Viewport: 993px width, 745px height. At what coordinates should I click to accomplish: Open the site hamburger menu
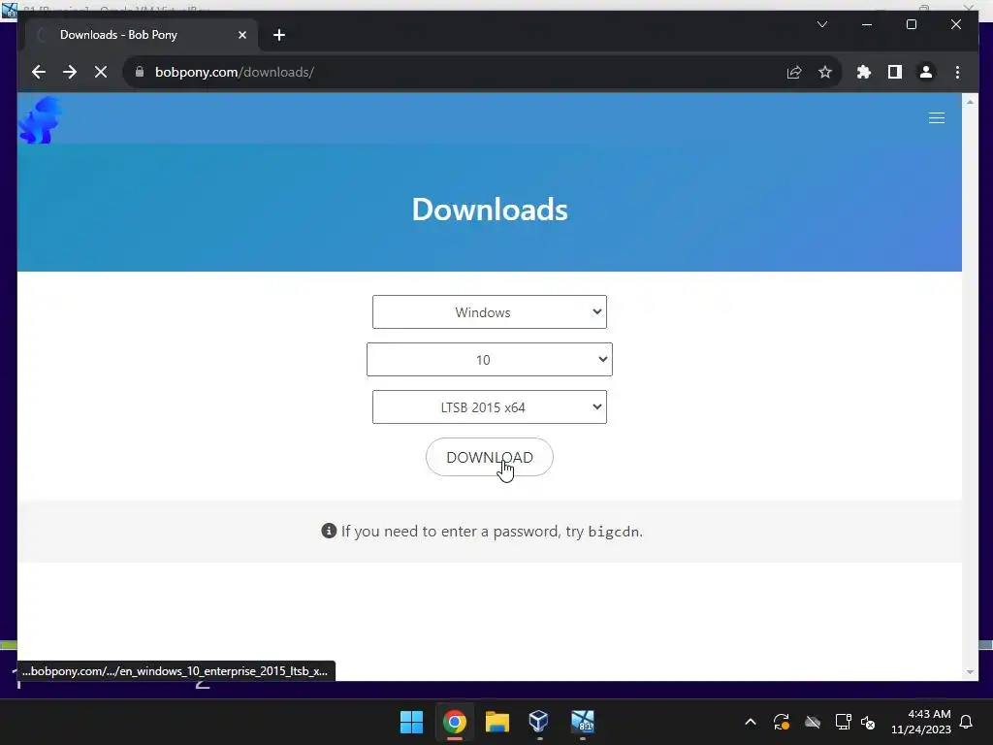pyautogui.click(x=937, y=117)
